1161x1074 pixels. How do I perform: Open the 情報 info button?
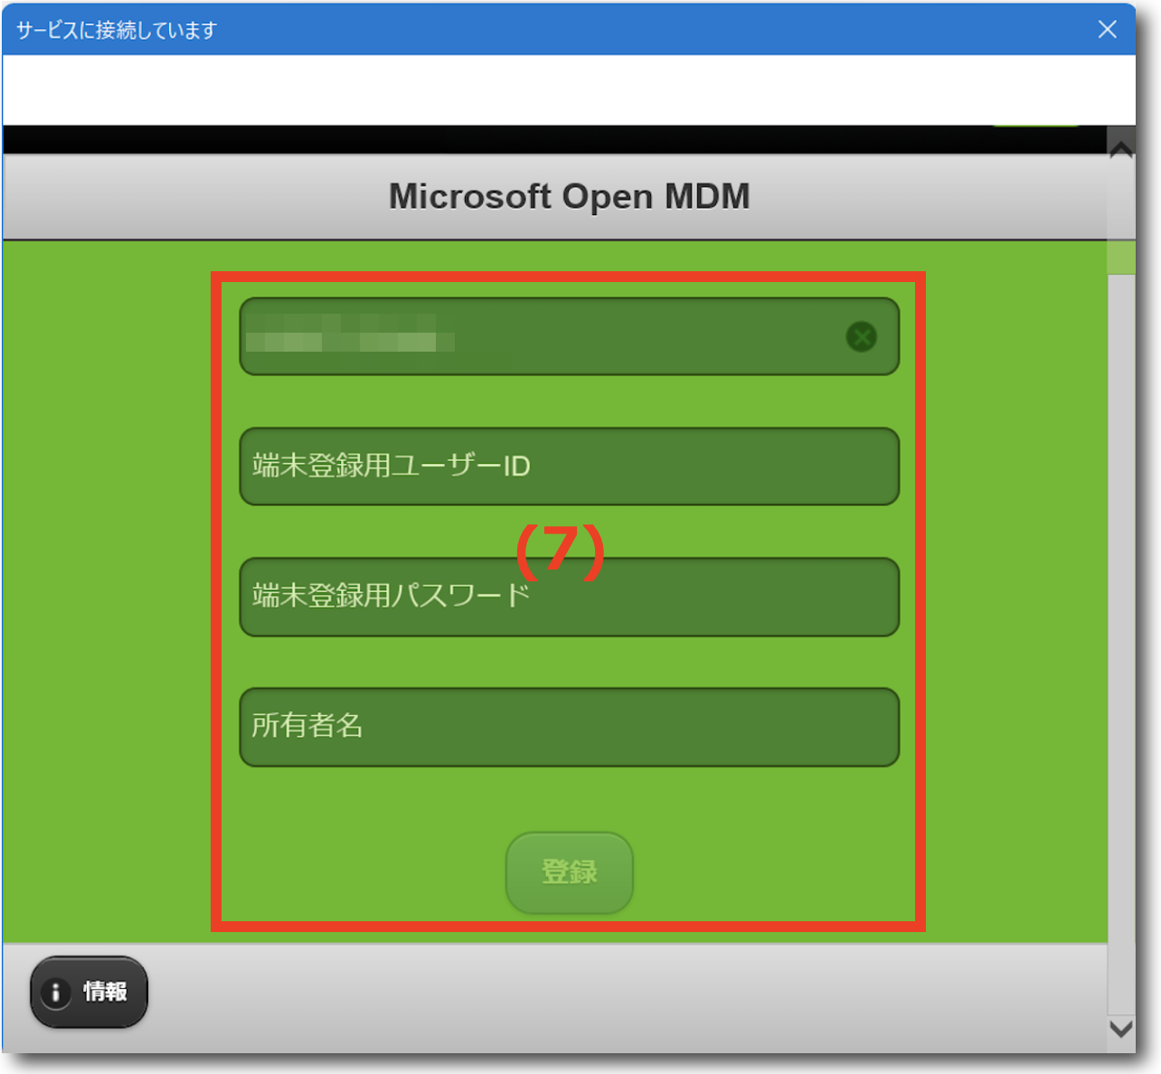pos(89,992)
